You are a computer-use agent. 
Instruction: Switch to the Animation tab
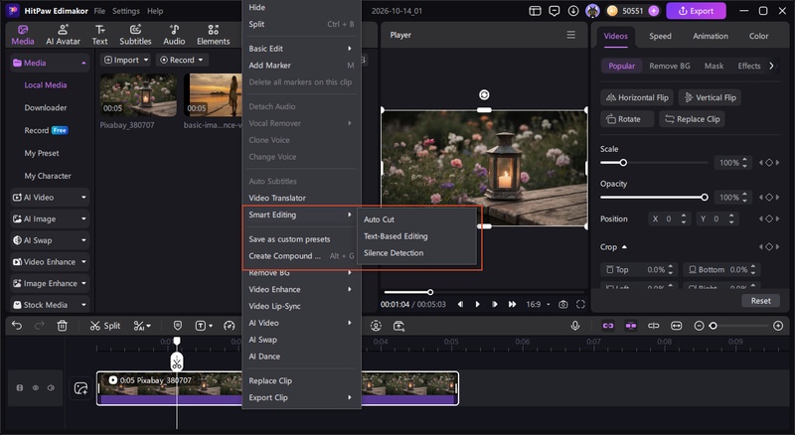click(711, 36)
